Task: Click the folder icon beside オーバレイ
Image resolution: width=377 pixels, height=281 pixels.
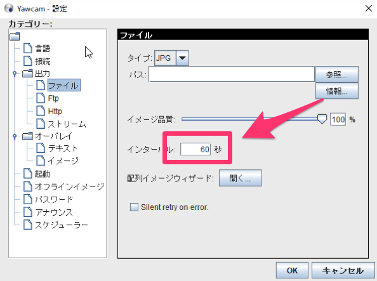Action: pos(27,136)
